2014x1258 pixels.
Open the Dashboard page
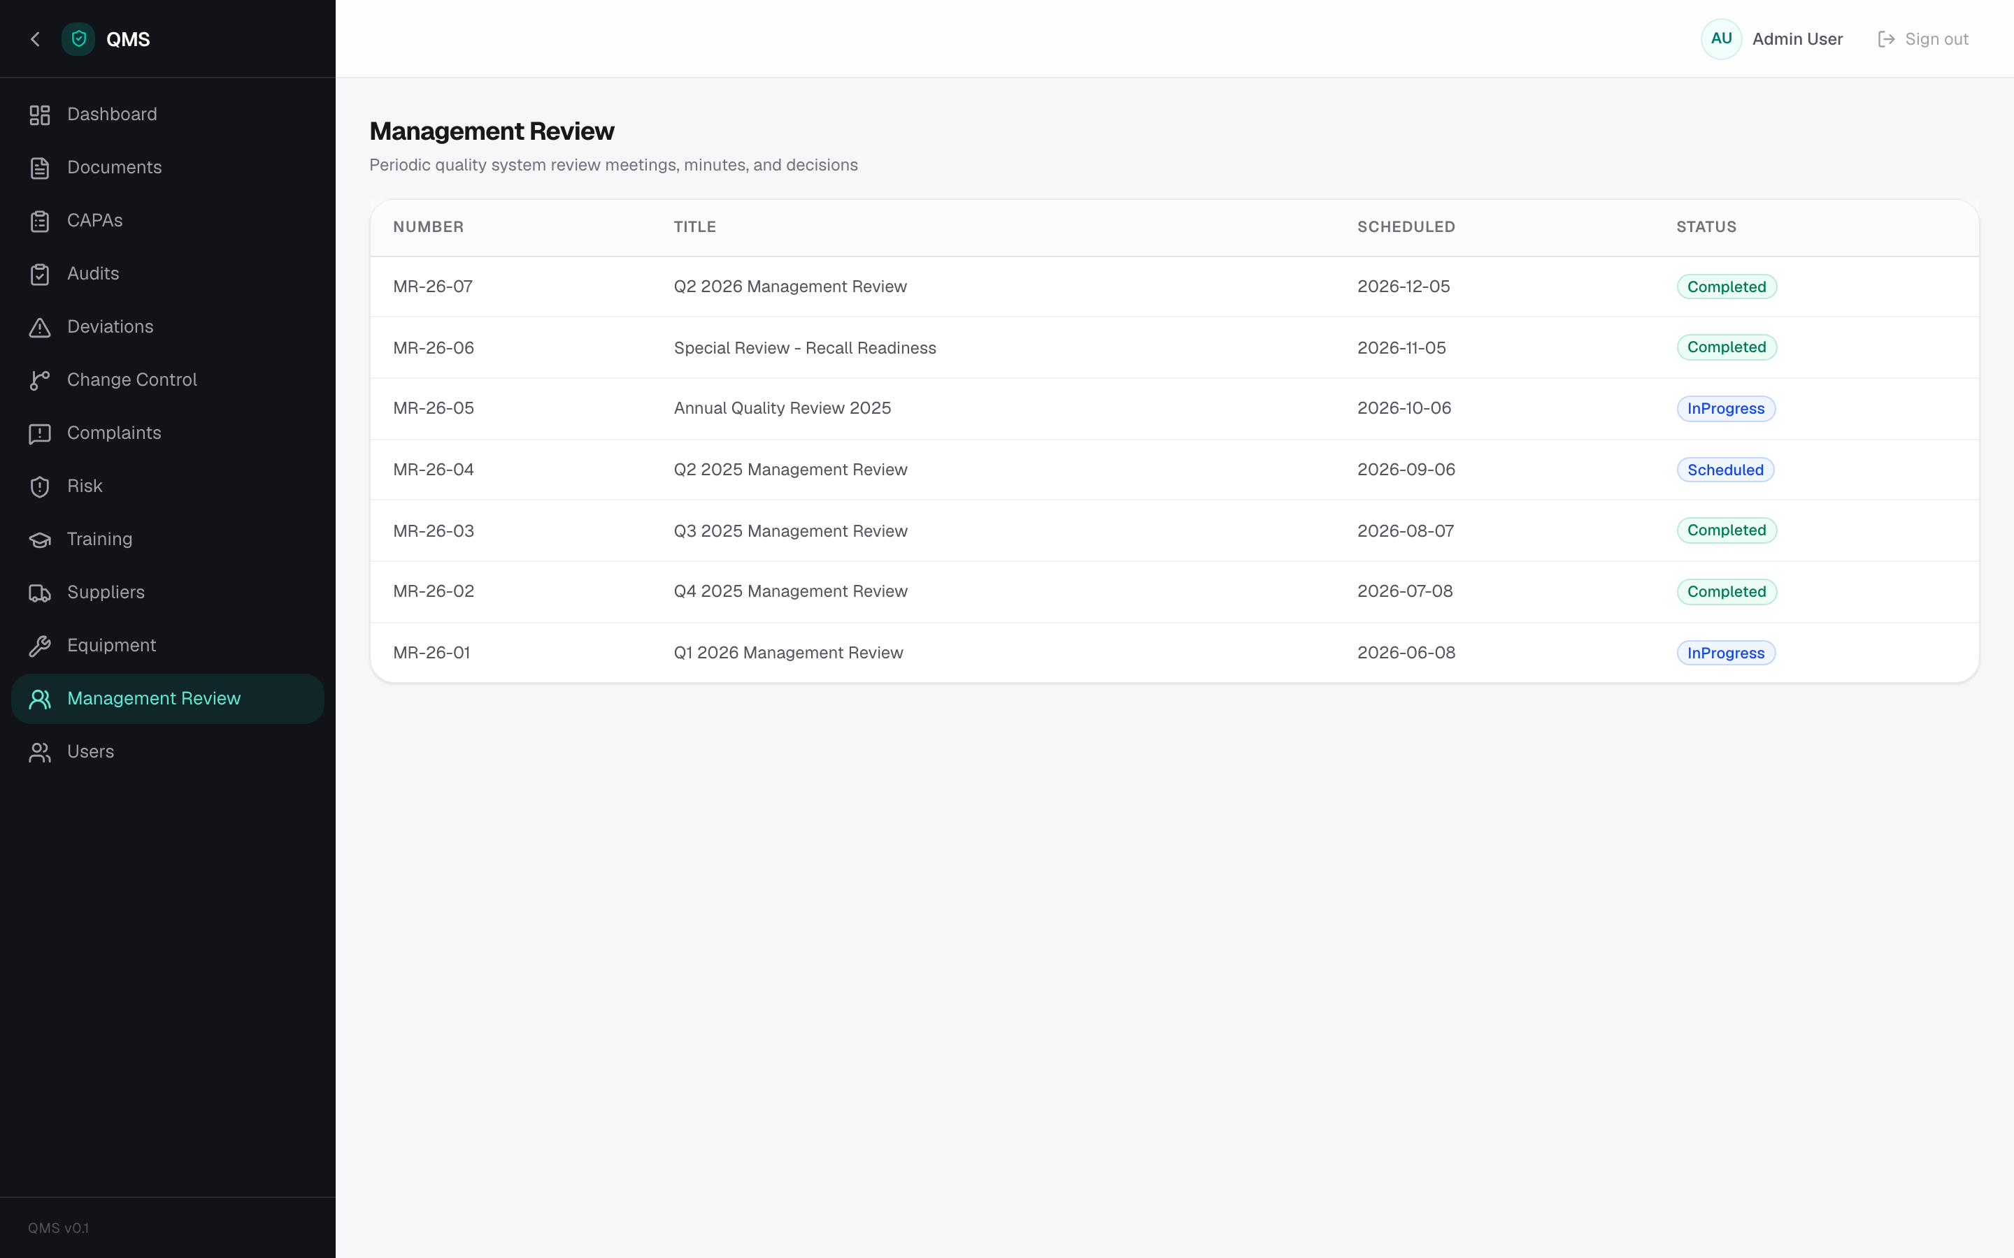click(167, 115)
